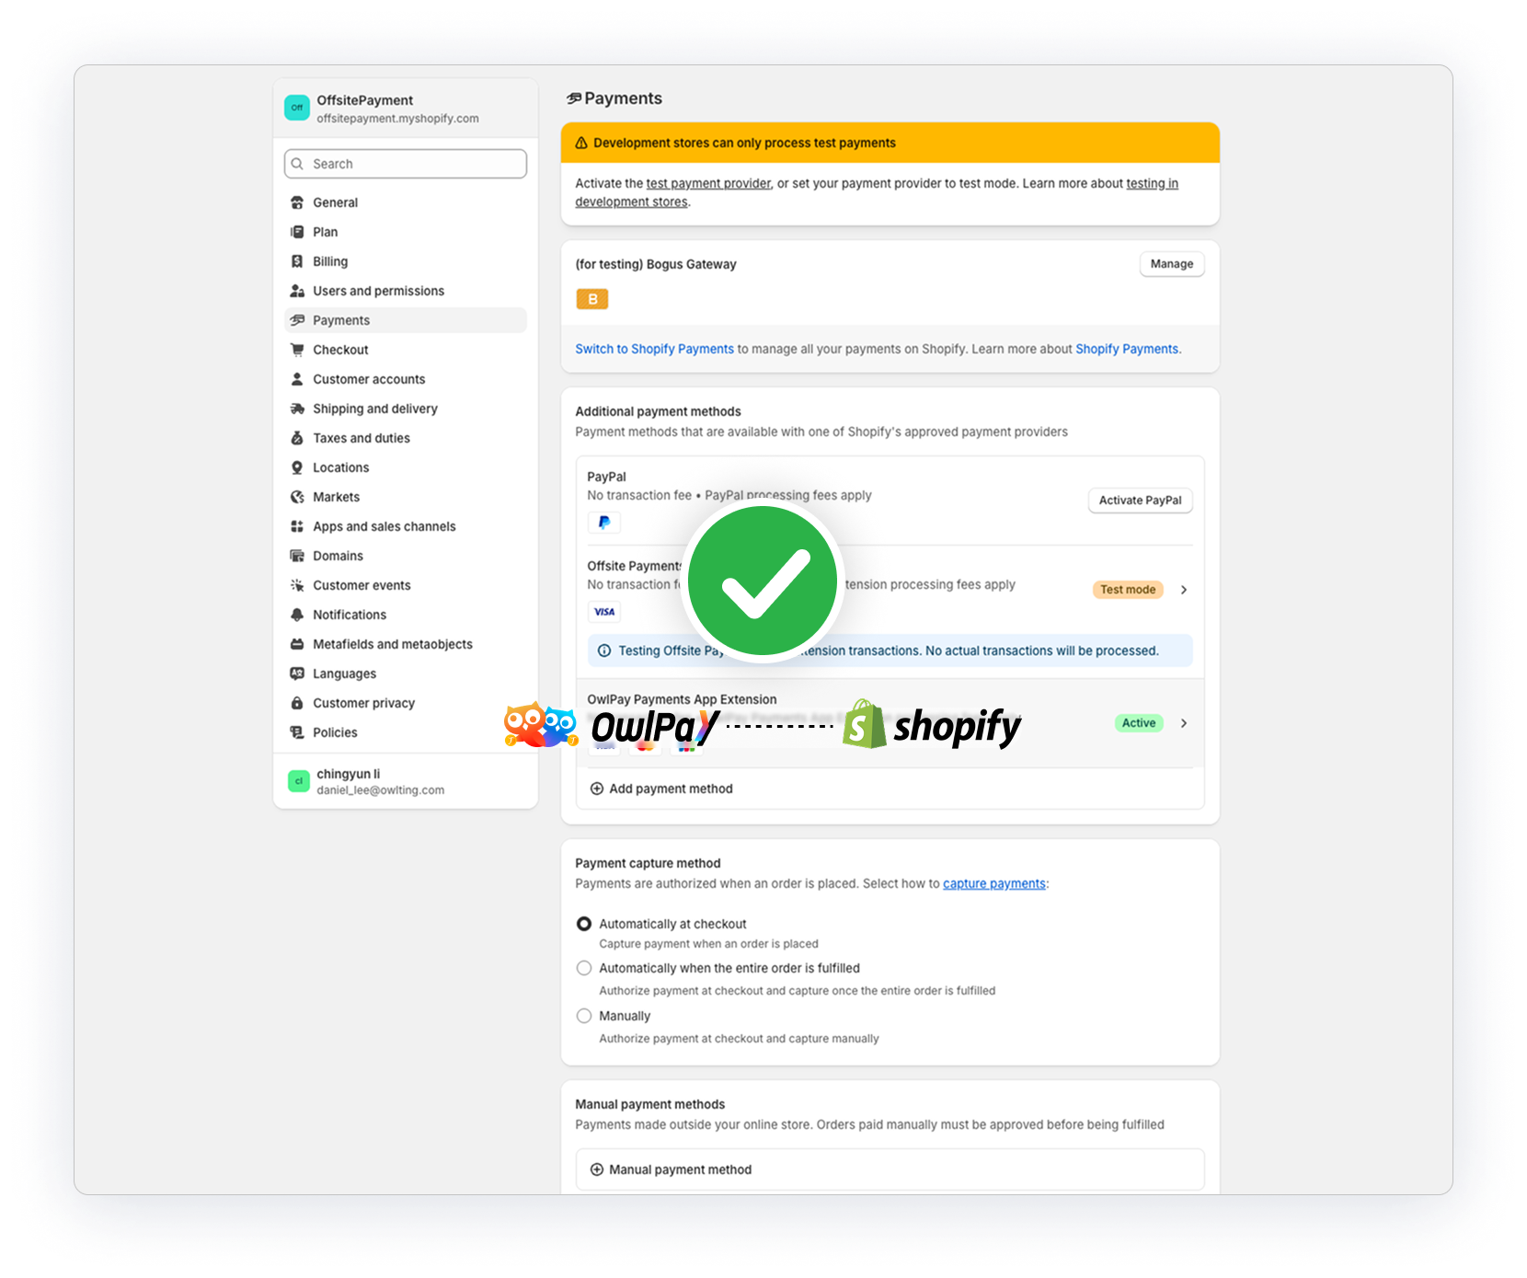Open Customer privacy via the lock icon
The width and height of the screenshot is (1527, 1278).
click(x=297, y=703)
